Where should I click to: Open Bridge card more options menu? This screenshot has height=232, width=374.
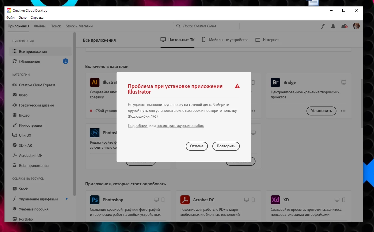(x=343, y=111)
